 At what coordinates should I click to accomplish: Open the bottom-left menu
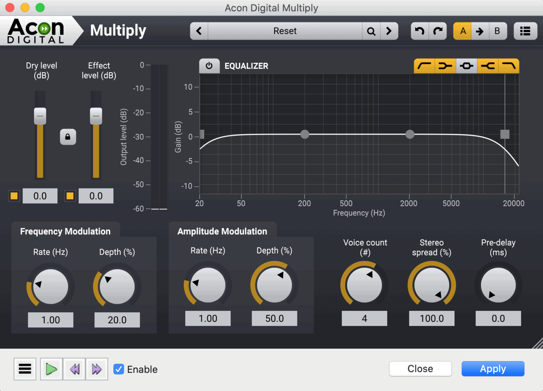25,369
